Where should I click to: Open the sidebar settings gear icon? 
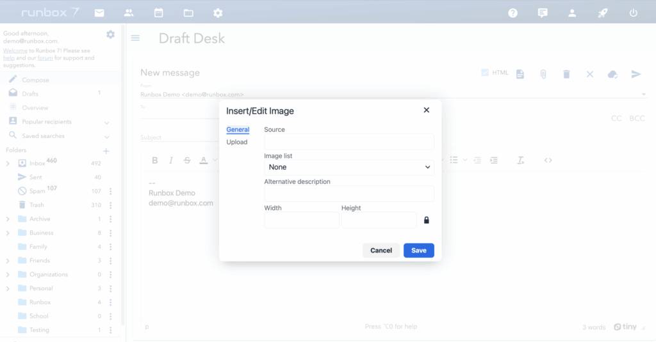click(110, 35)
